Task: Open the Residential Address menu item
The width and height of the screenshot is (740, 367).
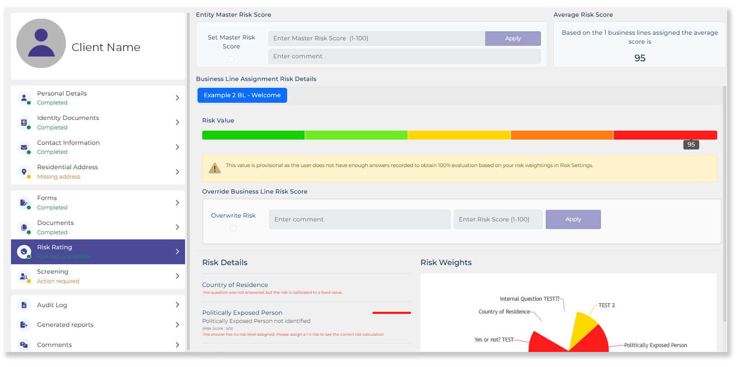Action: [98, 172]
